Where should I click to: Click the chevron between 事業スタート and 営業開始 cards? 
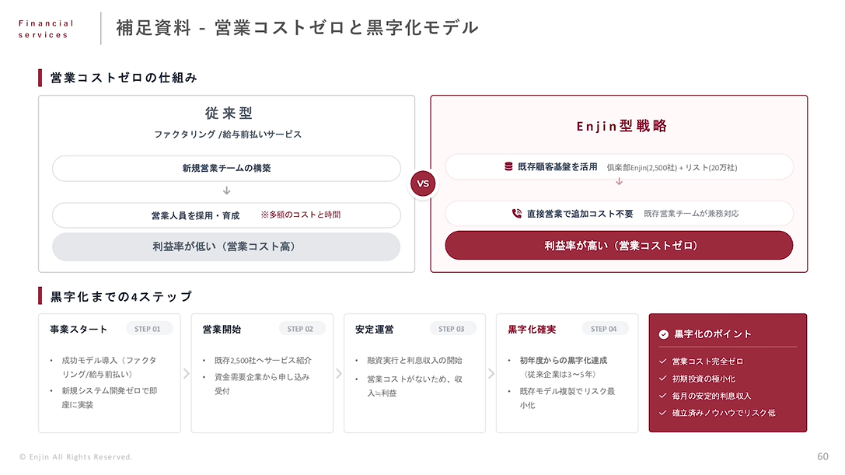click(186, 374)
